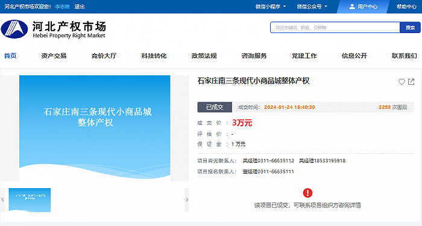Click the 成交价 value 3万元
Screen dimensions: 422x226
242,123
